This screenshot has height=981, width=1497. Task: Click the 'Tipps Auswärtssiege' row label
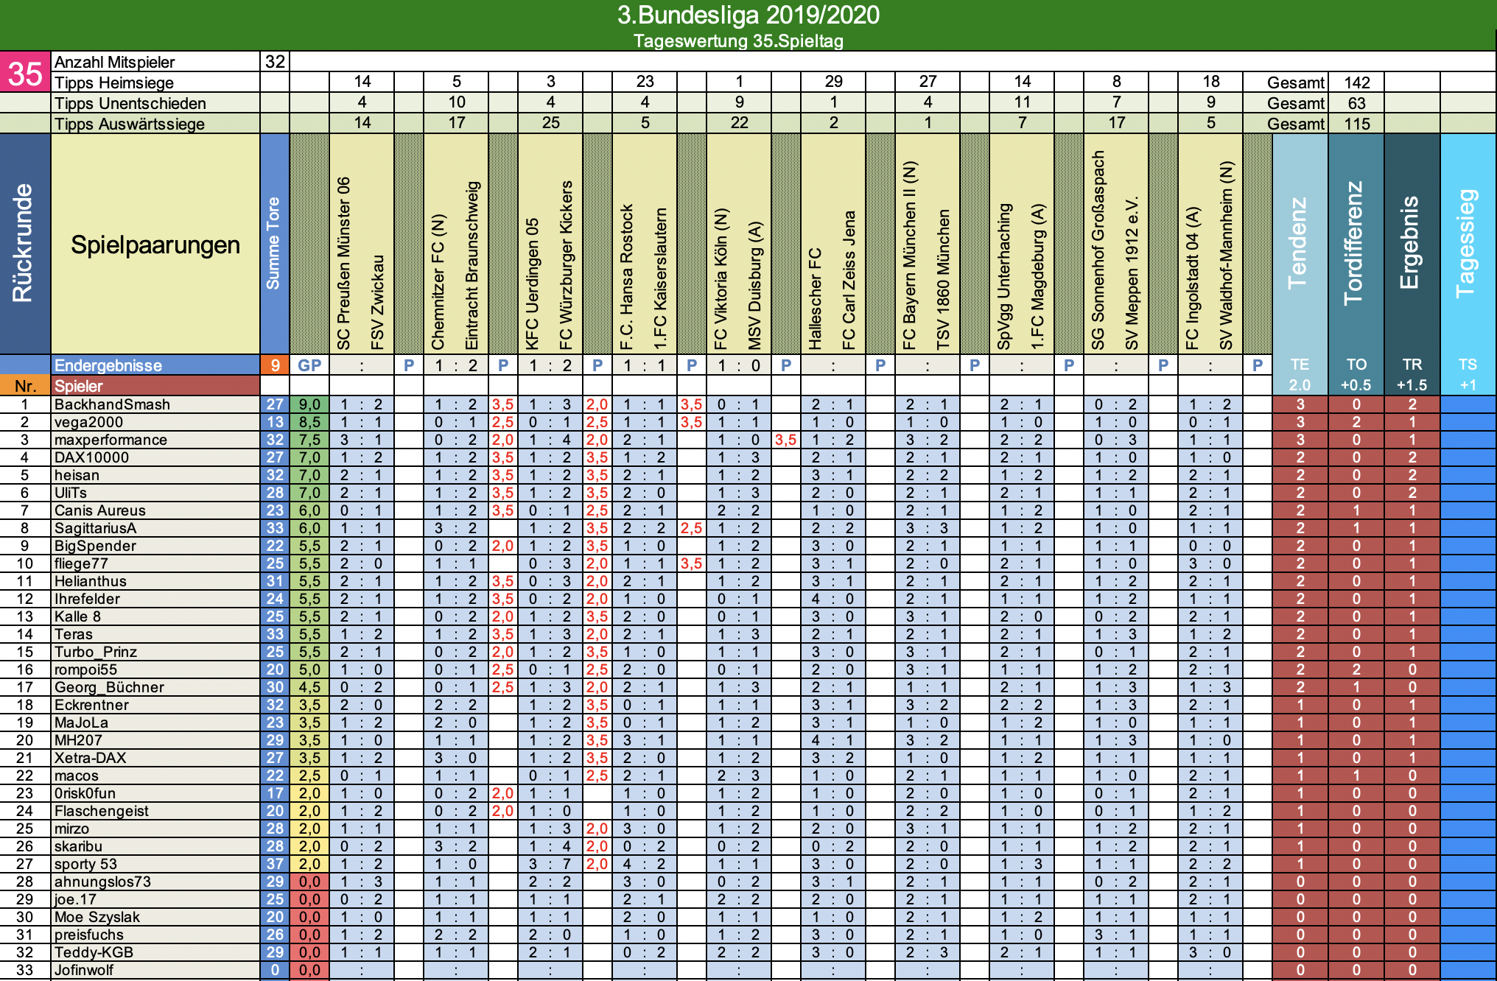pos(130,124)
